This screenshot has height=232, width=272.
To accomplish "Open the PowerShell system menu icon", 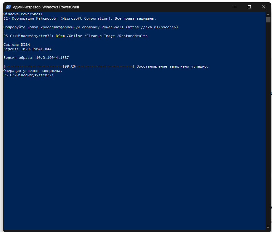I will point(8,7).
